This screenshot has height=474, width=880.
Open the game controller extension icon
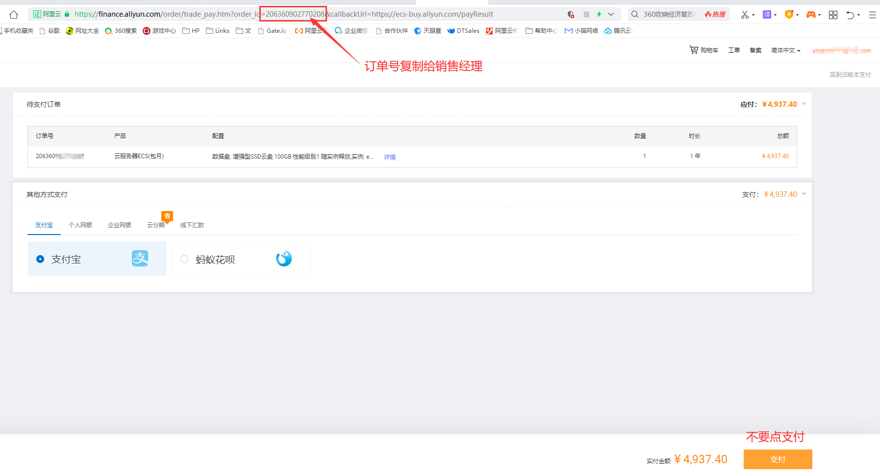point(811,15)
